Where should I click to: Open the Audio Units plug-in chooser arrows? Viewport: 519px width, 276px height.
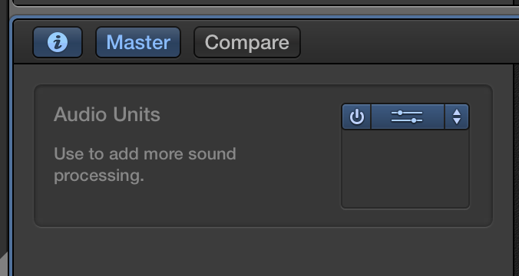point(457,117)
